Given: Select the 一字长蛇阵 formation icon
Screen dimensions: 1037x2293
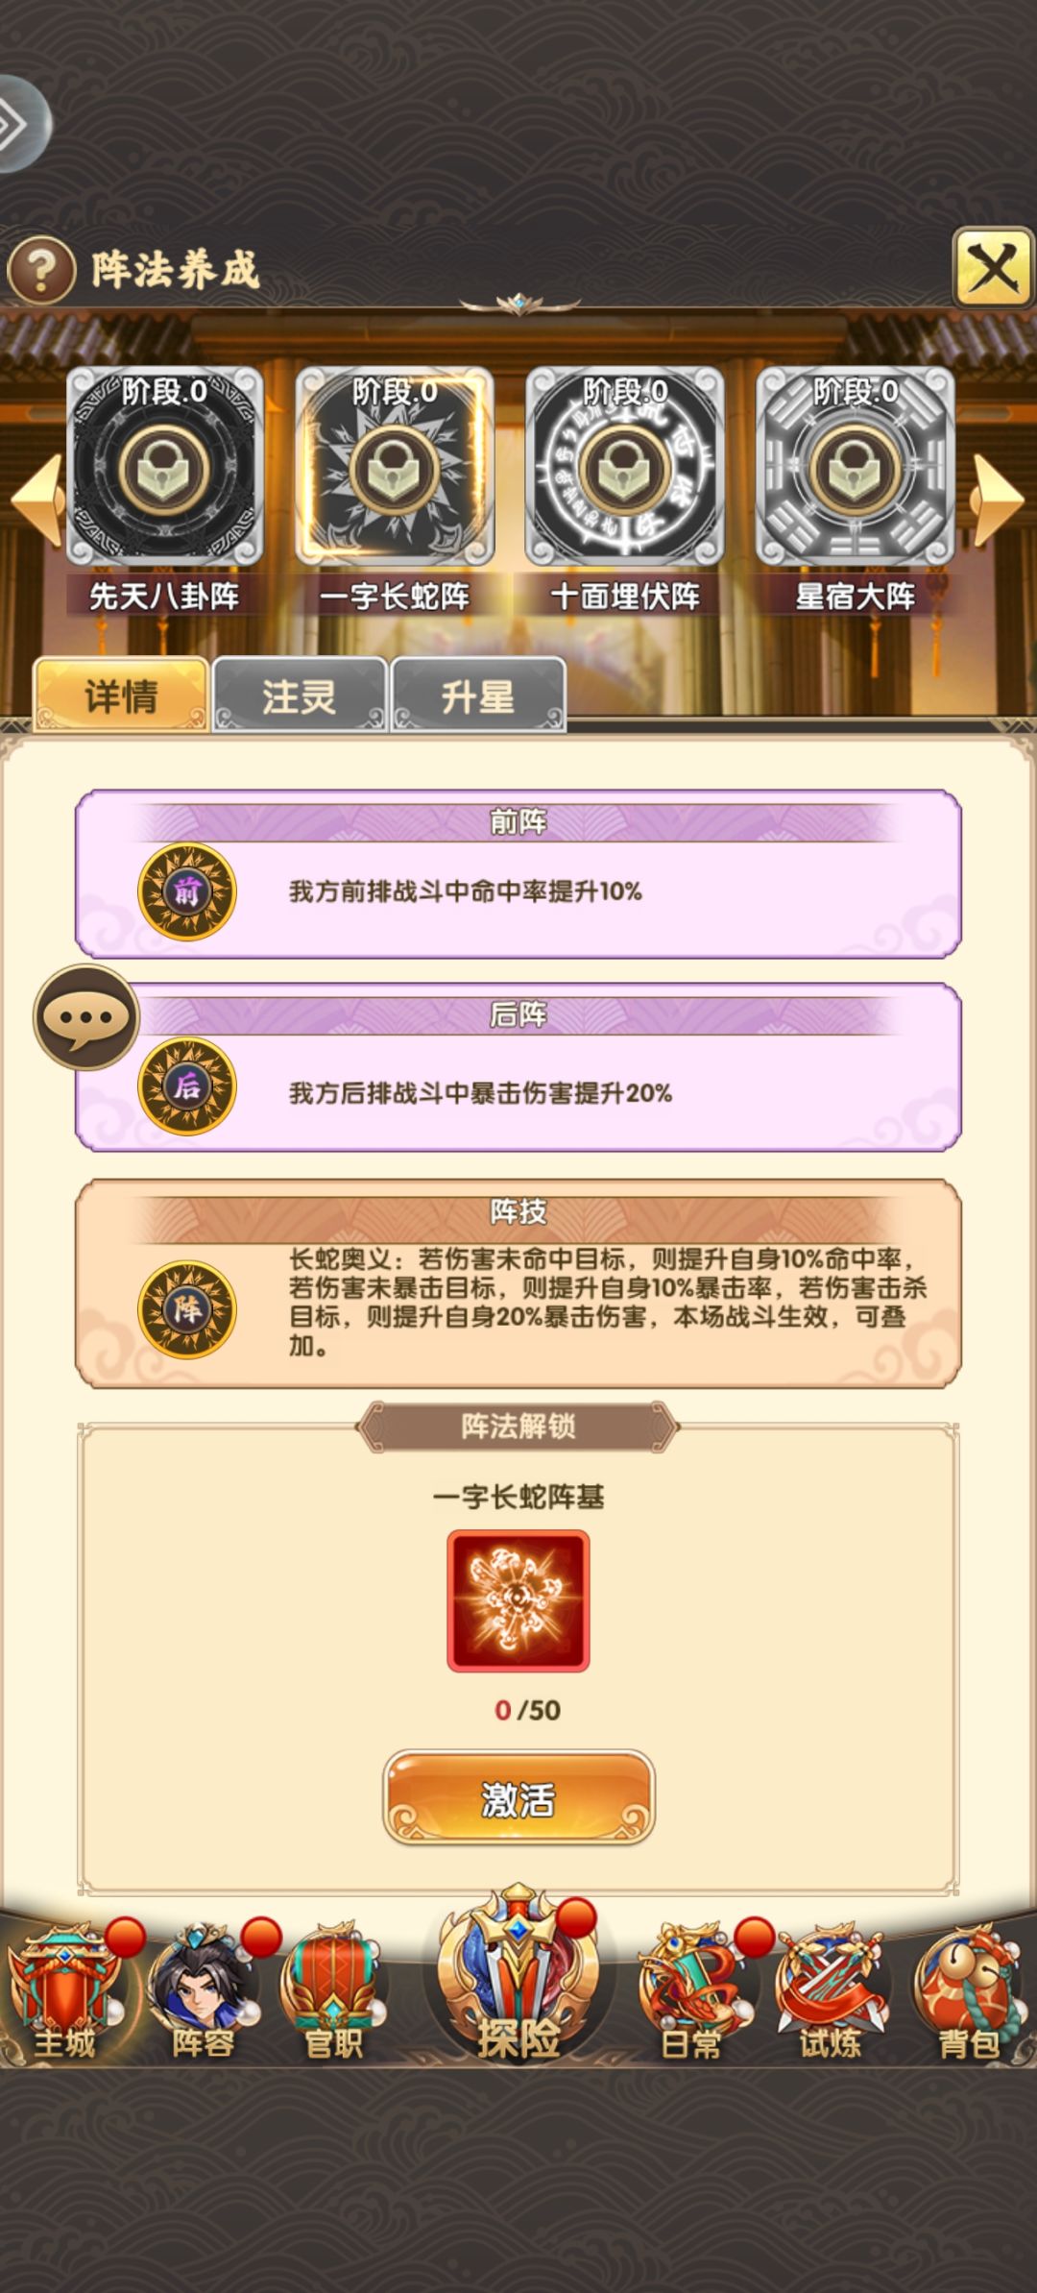Looking at the screenshot, I should click(395, 466).
